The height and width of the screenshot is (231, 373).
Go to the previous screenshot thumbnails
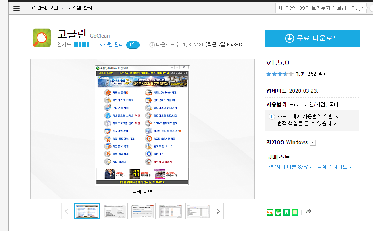pos(67,211)
